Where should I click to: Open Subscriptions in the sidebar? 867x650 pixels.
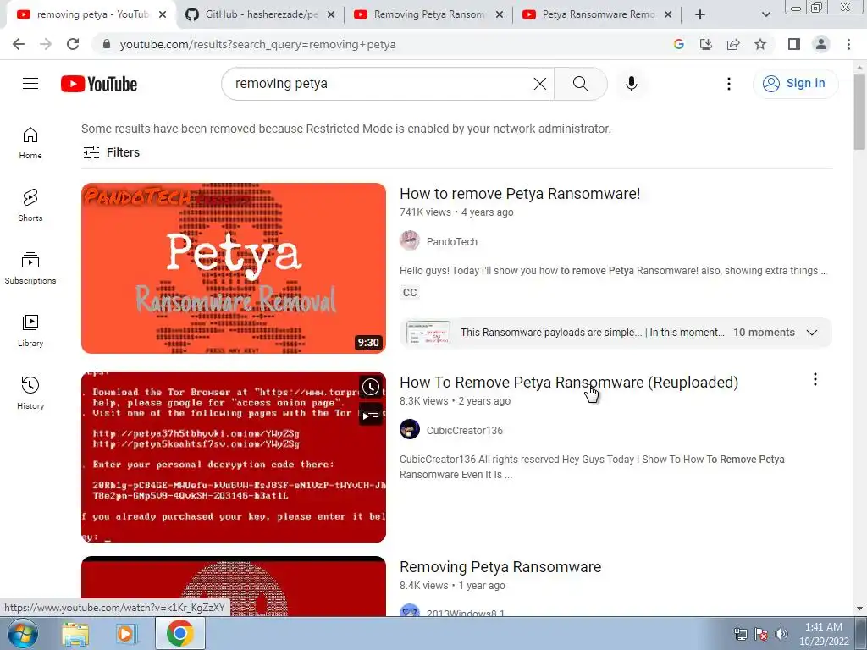point(30,267)
